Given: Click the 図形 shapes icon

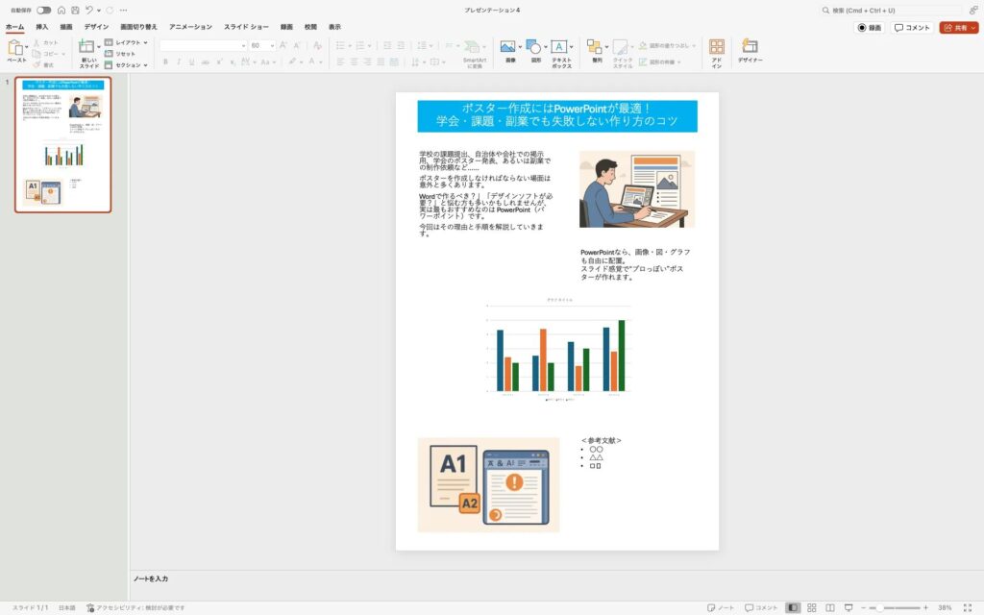Looking at the screenshot, I should tap(534, 47).
